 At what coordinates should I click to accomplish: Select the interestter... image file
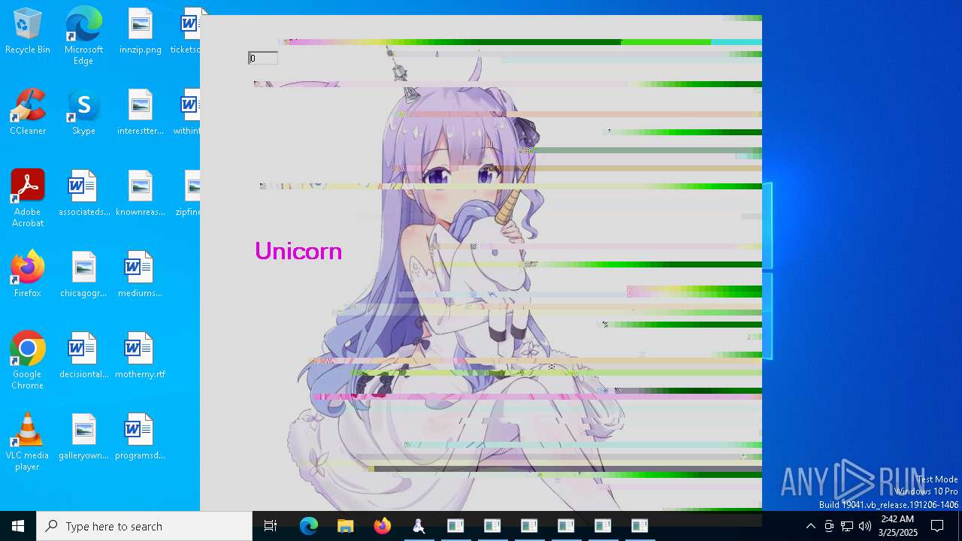tap(140, 113)
